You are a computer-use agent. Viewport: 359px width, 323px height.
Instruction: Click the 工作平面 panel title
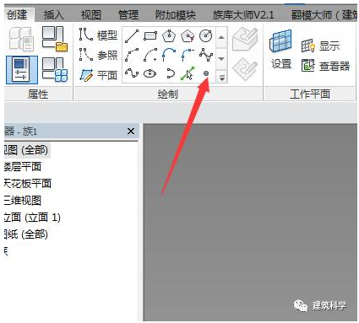point(310,94)
